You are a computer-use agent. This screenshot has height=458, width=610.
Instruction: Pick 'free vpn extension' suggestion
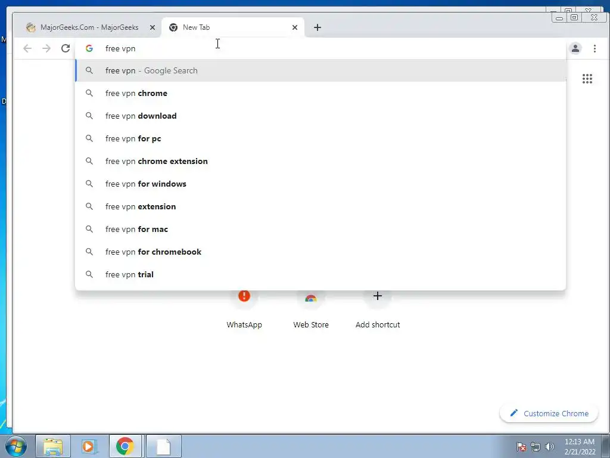pyautogui.click(x=320, y=206)
